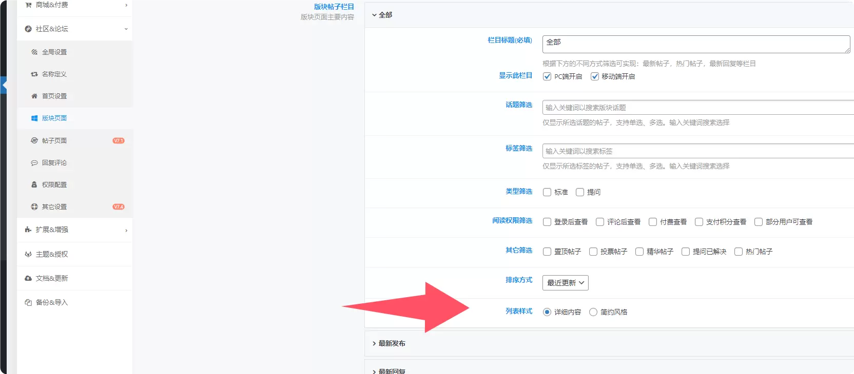854x374 pixels.
Task: Open the 全局设置 menu item
Action: 74,52
